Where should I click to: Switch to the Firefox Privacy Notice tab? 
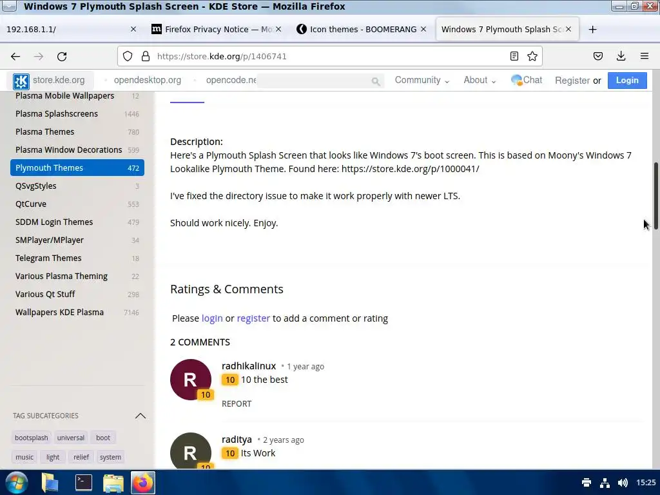click(x=217, y=29)
